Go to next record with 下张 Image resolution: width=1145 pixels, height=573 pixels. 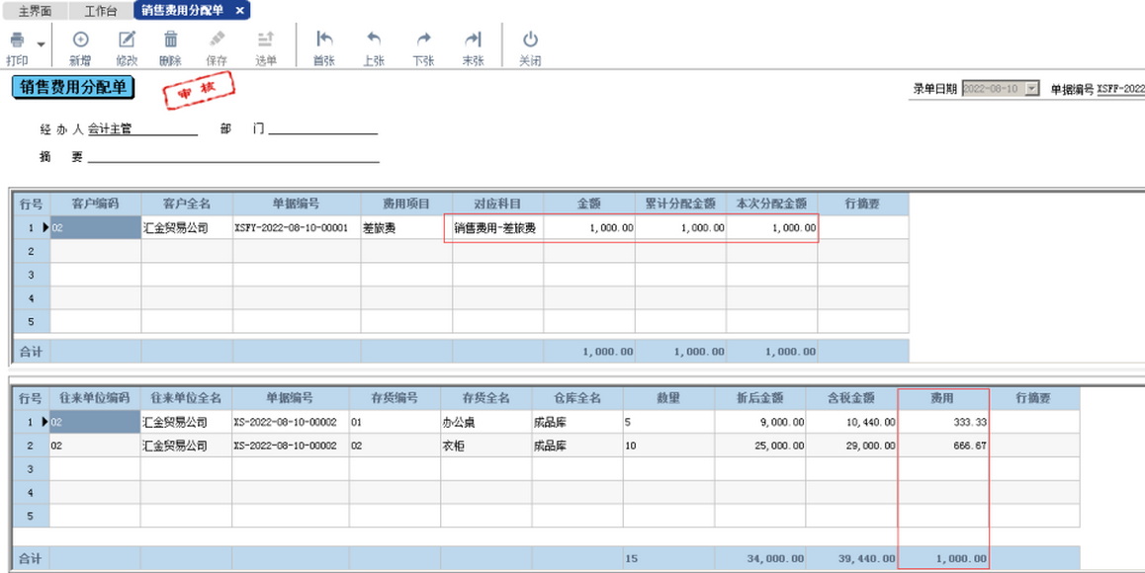[x=423, y=41]
